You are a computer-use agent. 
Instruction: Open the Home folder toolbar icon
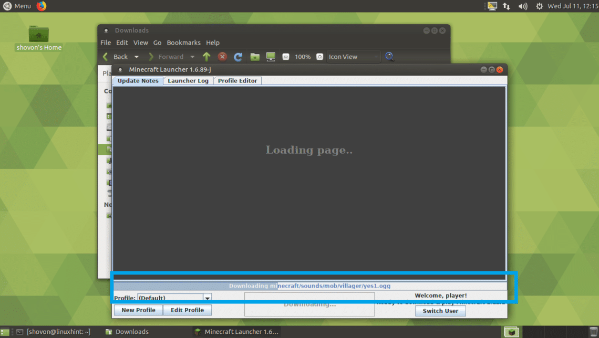[255, 57]
